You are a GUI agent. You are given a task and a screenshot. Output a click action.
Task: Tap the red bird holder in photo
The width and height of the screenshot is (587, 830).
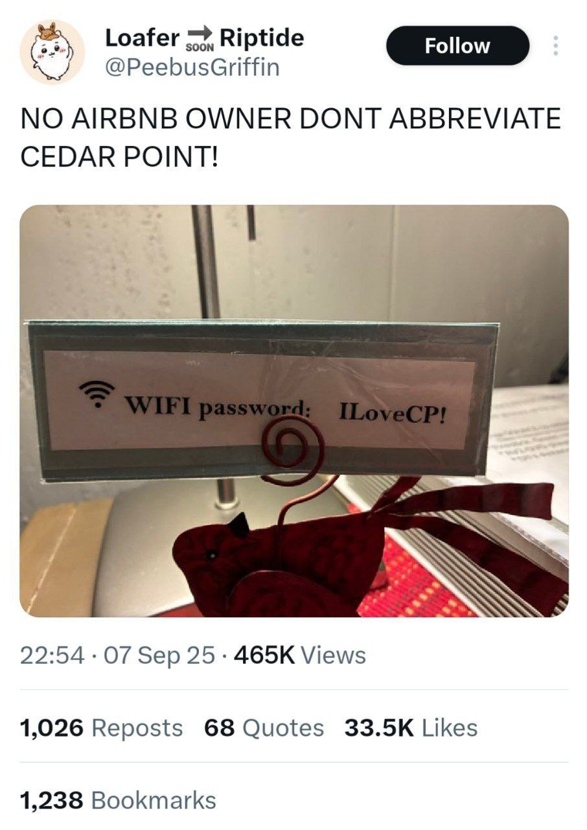coord(363,551)
